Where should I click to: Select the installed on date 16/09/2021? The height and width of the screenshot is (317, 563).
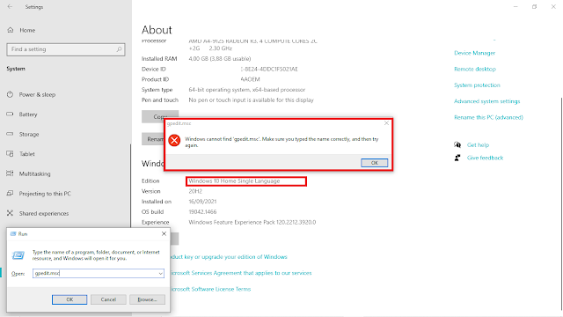(202, 202)
